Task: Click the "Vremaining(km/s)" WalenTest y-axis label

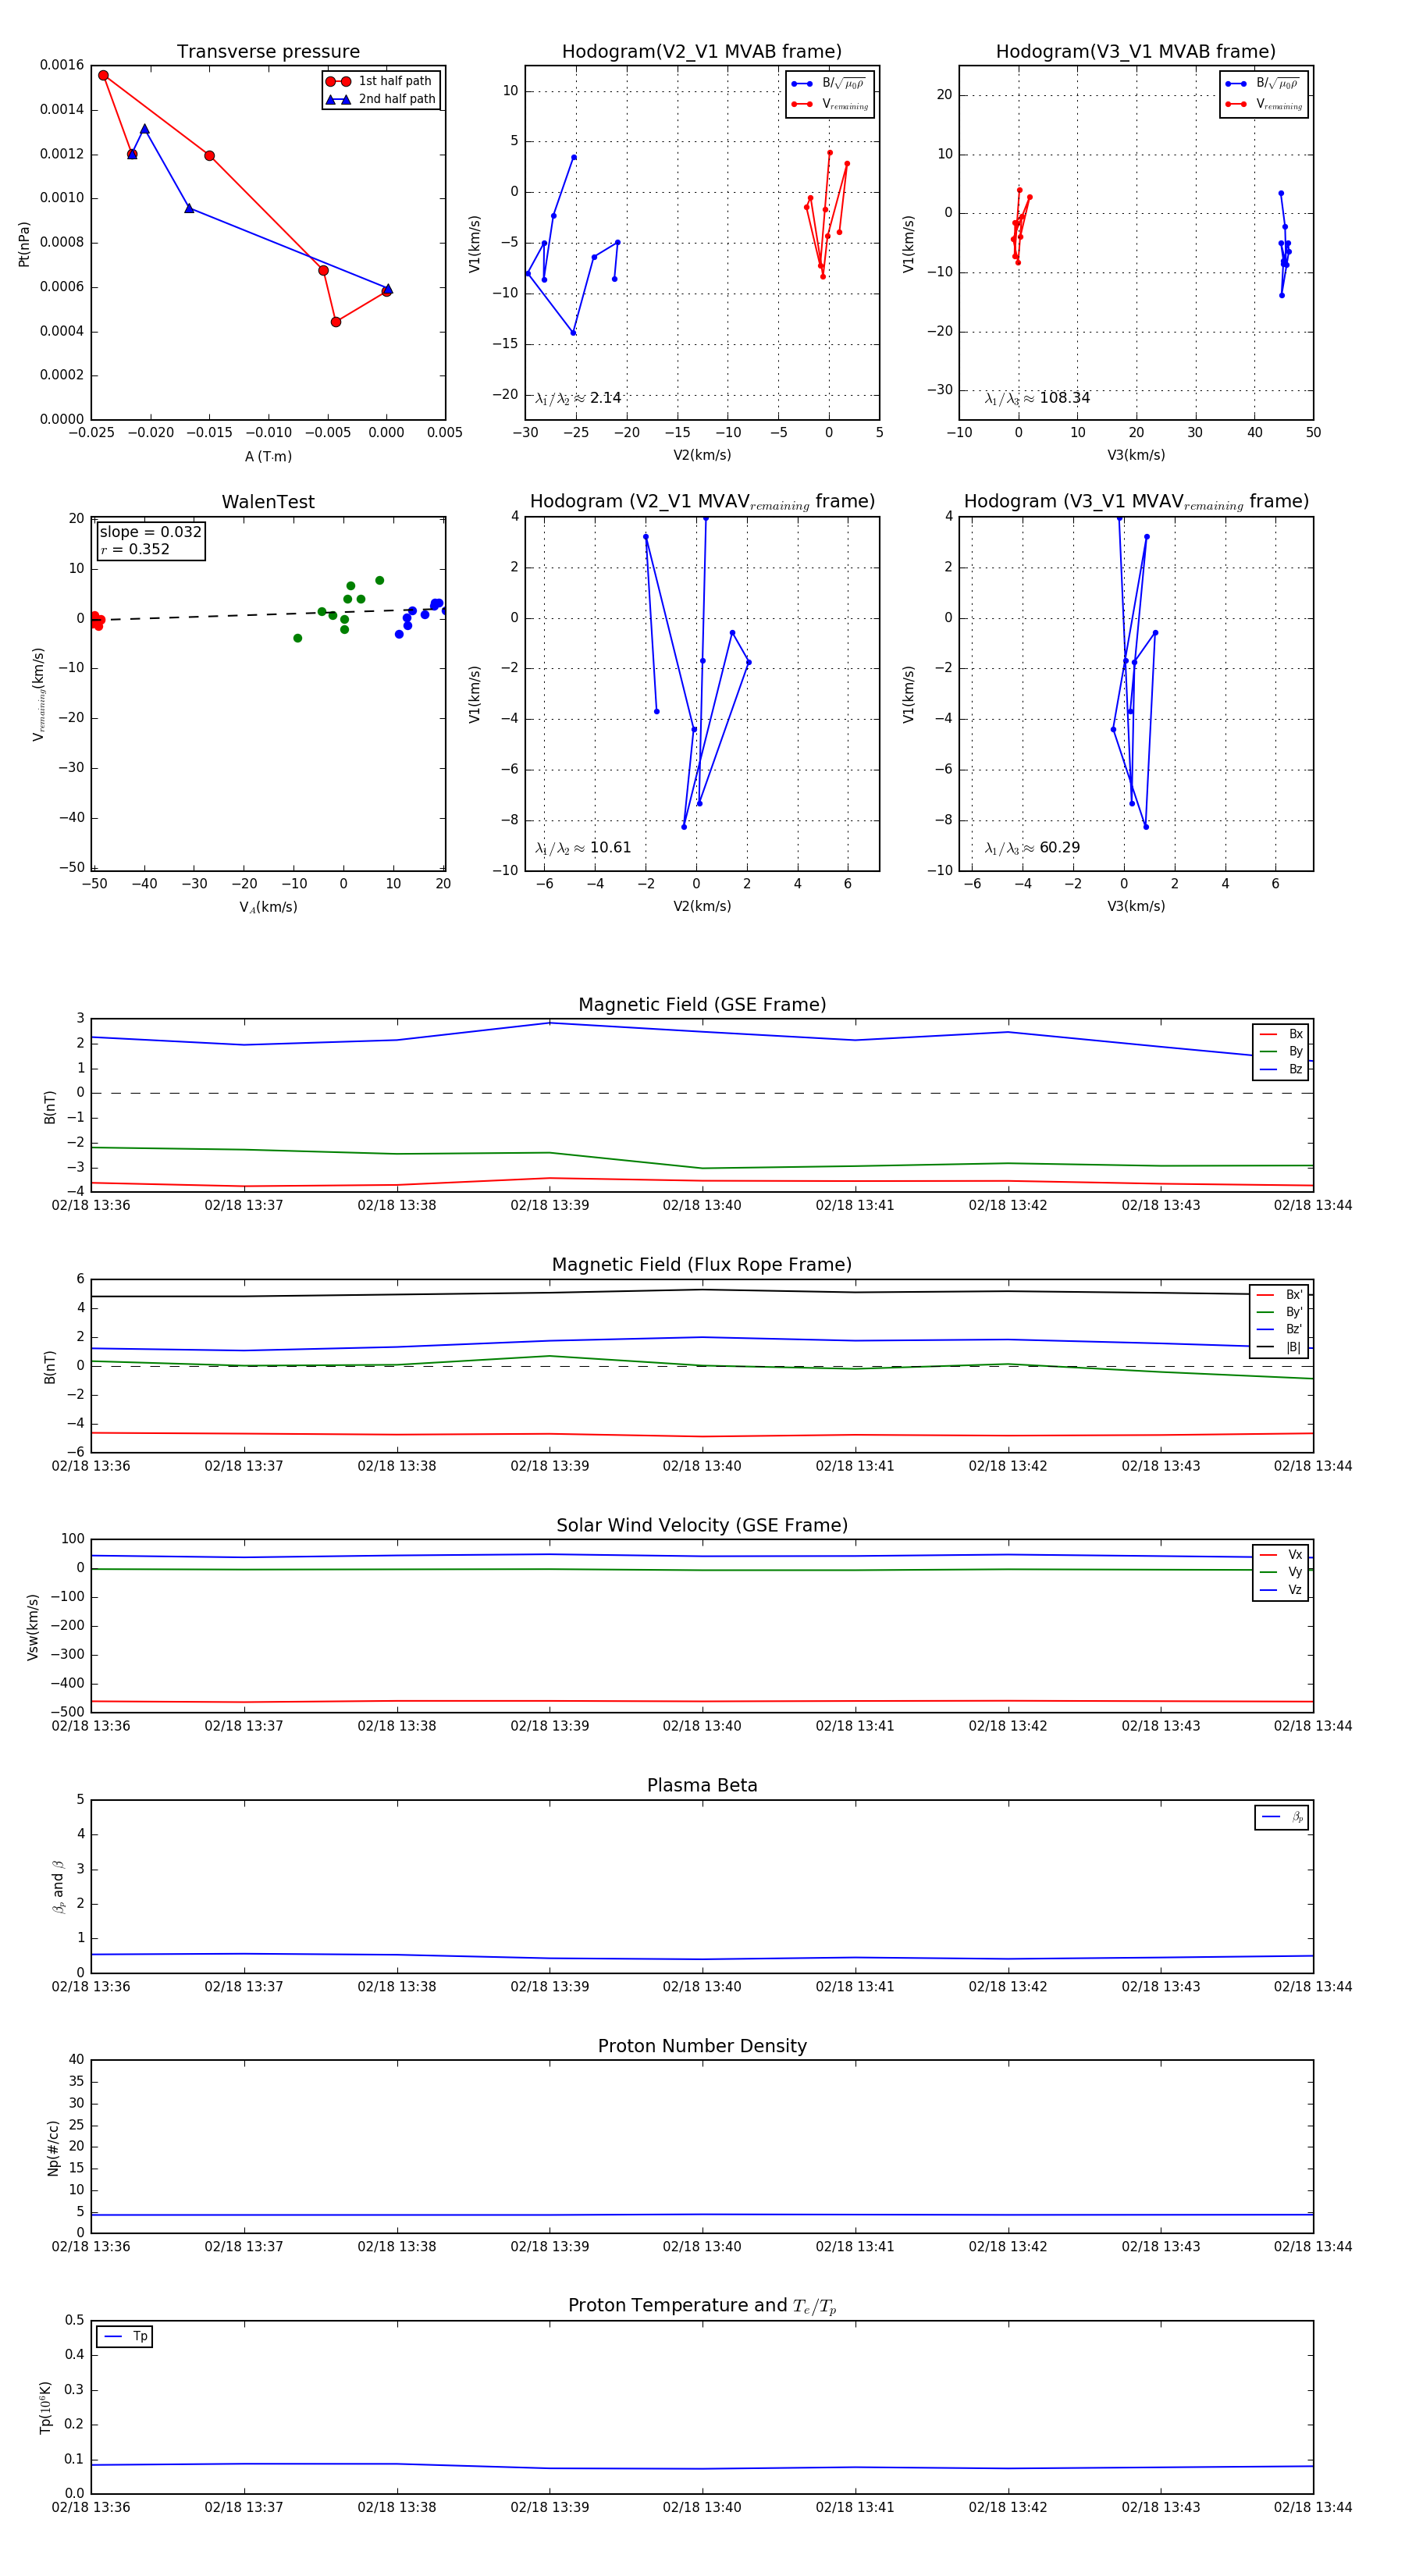Action: click(39, 694)
